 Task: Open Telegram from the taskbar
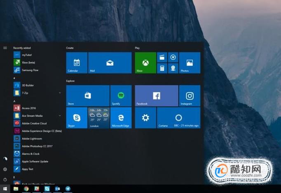[68, 189]
